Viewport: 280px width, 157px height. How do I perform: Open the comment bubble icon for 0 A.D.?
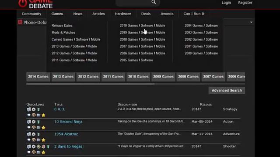[29, 115]
